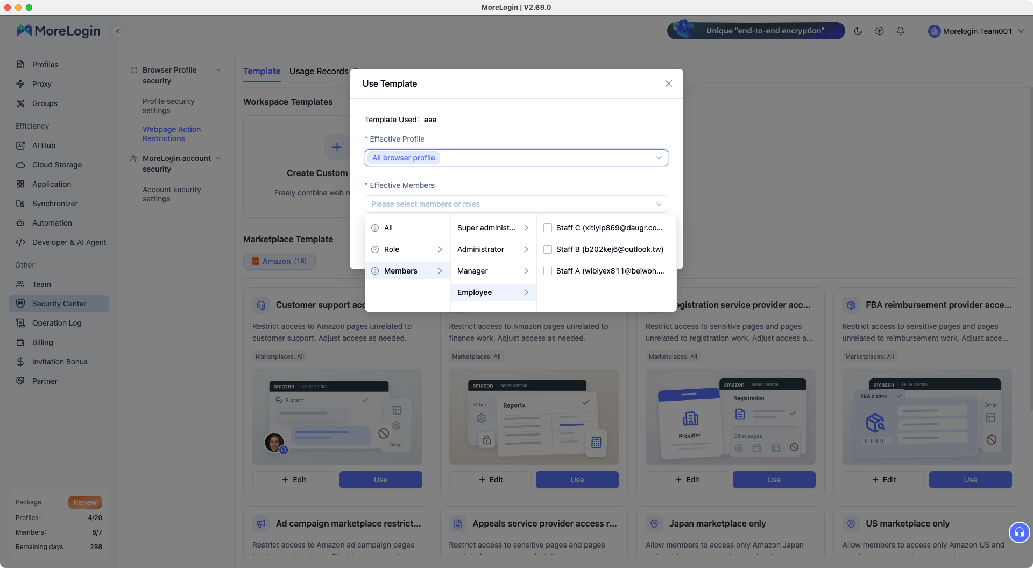Click the end-to-end encryption banner
The width and height of the screenshot is (1033, 568).
[x=756, y=31]
